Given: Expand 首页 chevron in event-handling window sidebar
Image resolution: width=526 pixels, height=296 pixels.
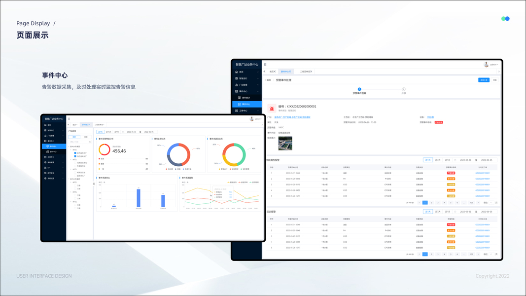Looking at the screenshot, I should (x=258, y=72).
